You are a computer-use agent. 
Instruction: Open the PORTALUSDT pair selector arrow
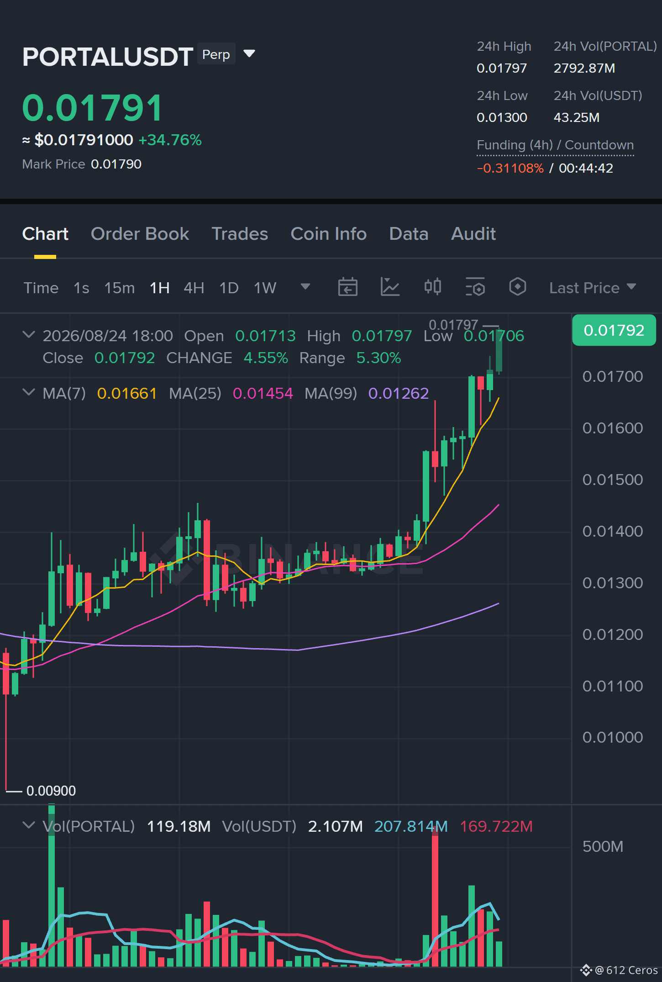point(249,54)
